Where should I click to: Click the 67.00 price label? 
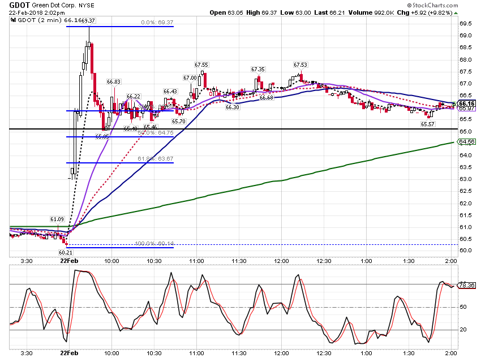190,78
